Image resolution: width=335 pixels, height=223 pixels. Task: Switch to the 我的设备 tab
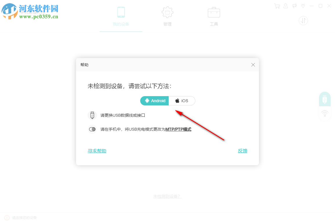click(x=121, y=16)
